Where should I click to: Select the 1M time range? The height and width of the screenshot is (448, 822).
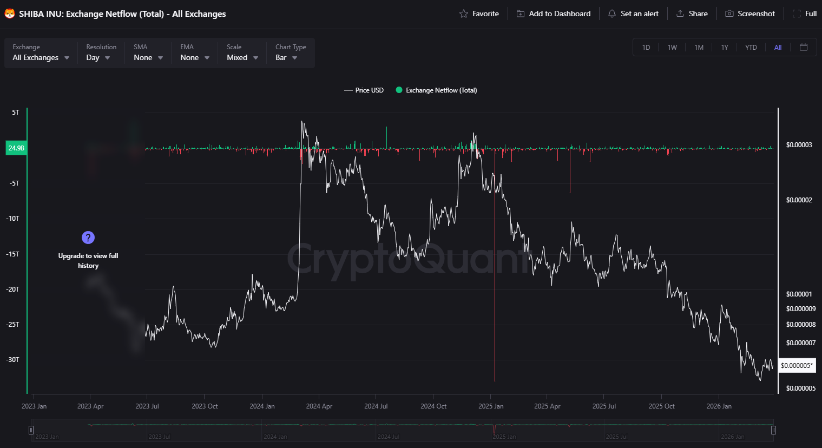pyautogui.click(x=699, y=48)
